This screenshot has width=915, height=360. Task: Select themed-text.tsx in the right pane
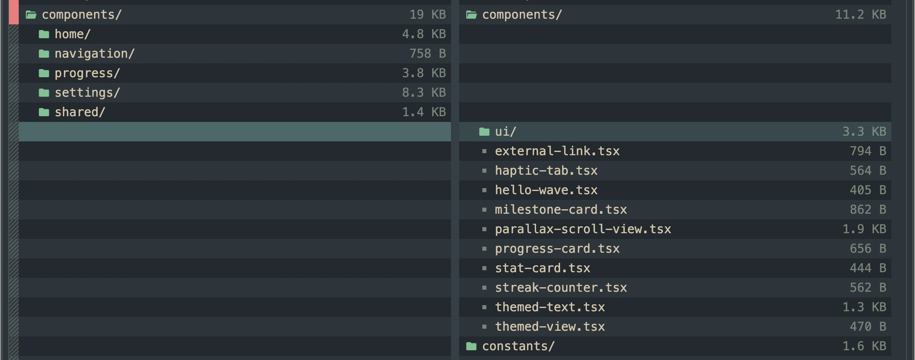point(550,307)
